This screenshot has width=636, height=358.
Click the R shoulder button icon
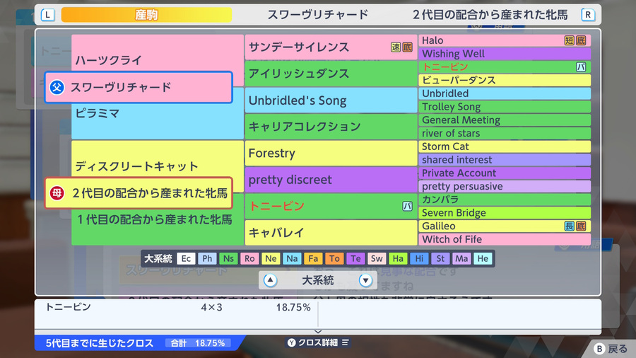[x=588, y=15]
